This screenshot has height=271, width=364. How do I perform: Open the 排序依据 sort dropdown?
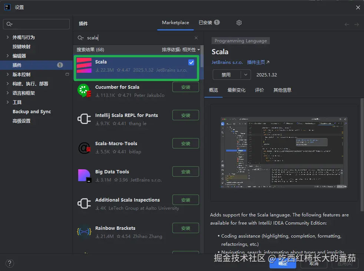click(181, 49)
